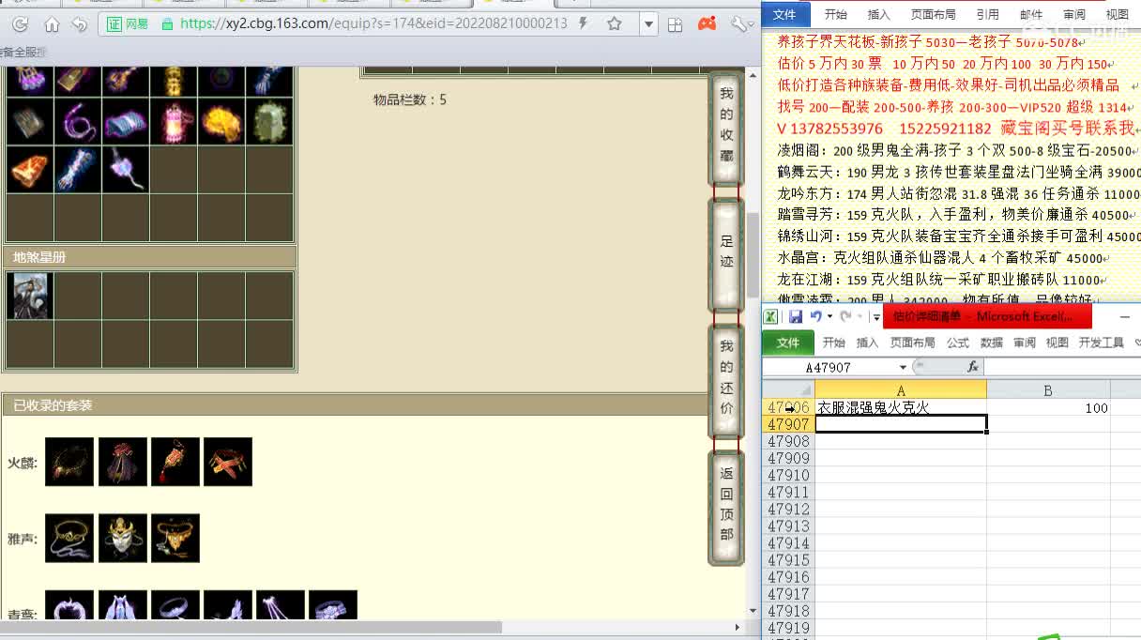The width and height of the screenshot is (1141, 640).
Task: Open the Word 邮件 ribbon tab
Action: (1030, 14)
